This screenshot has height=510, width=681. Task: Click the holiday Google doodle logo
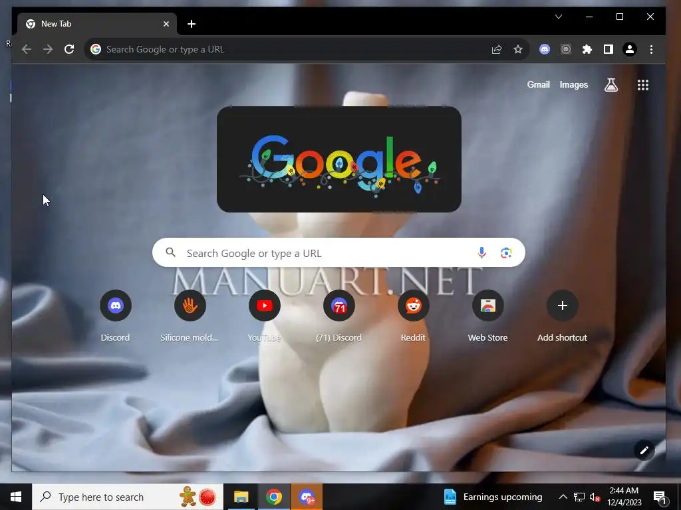339,159
